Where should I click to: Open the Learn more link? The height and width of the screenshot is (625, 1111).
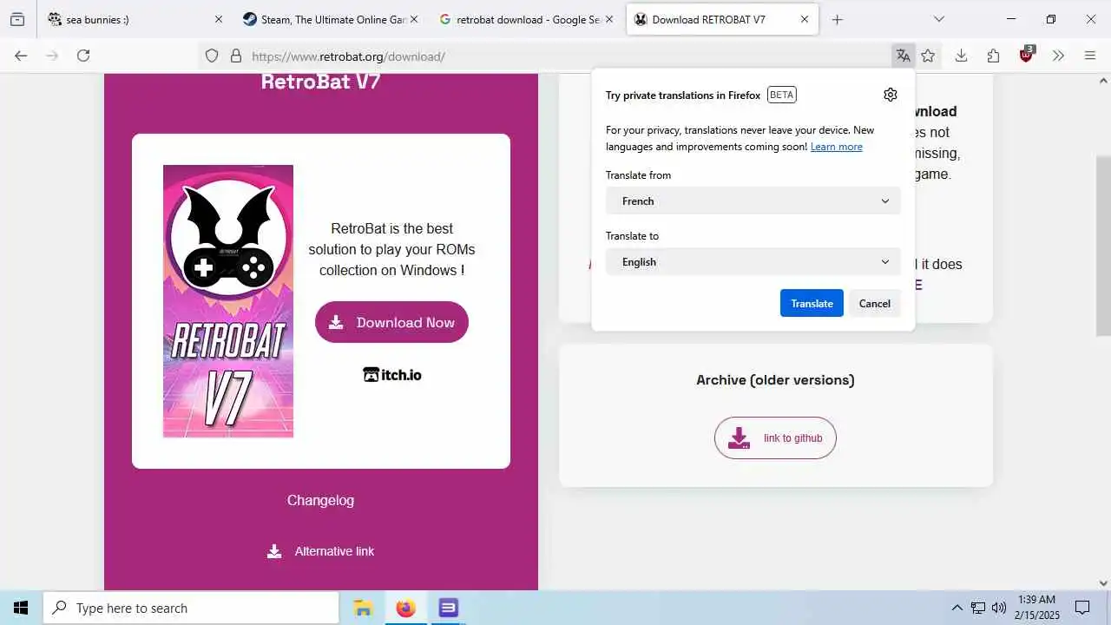tap(836, 147)
